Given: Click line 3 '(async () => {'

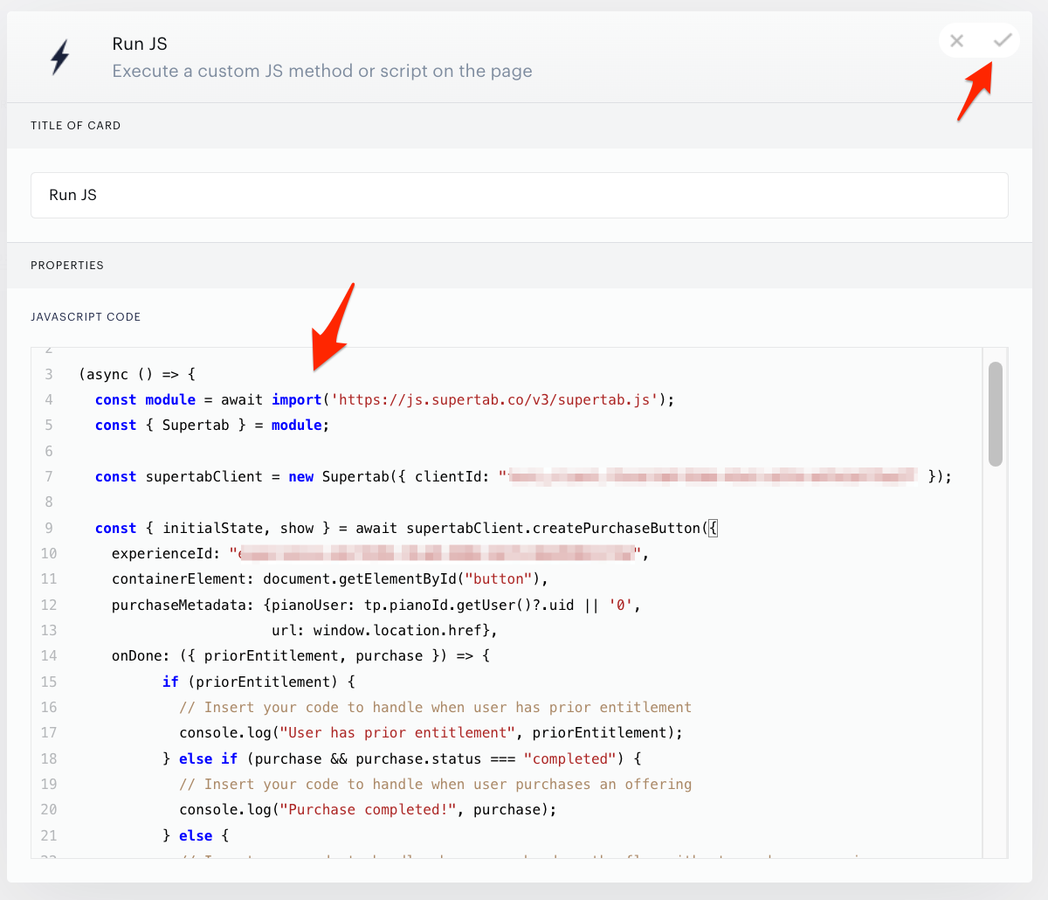Looking at the screenshot, I should coord(137,374).
